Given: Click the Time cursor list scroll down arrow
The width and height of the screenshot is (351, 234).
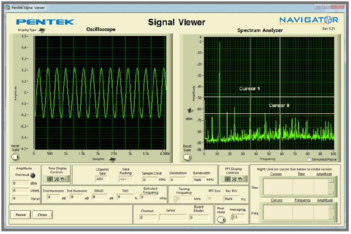Looking at the screenshot, I should pos(331,192).
